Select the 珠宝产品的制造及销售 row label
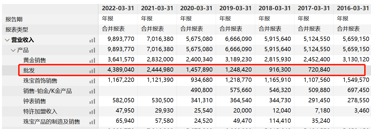Image resolution: width=371 pixels, height=129 pixels. (52, 122)
